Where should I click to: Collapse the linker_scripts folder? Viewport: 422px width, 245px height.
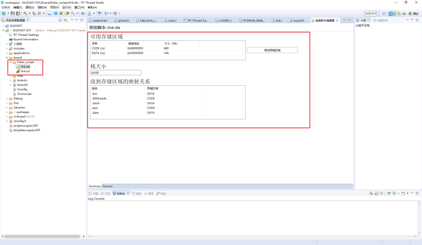[11, 62]
